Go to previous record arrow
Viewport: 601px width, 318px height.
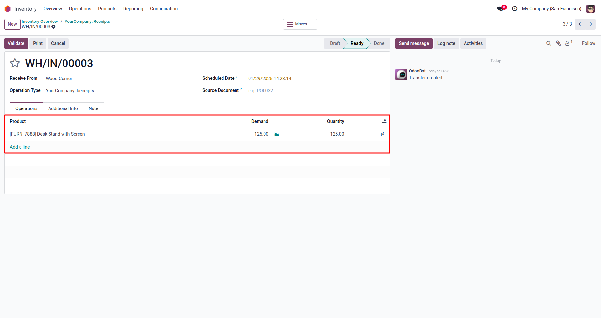pos(580,24)
